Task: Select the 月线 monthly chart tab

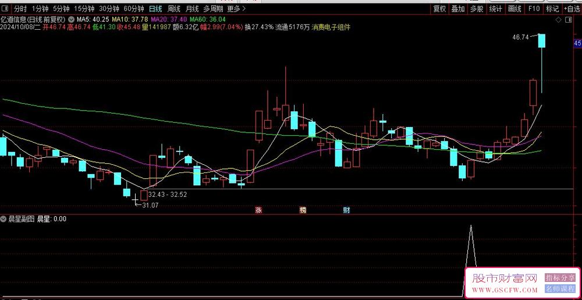Action: pos(192,9)
